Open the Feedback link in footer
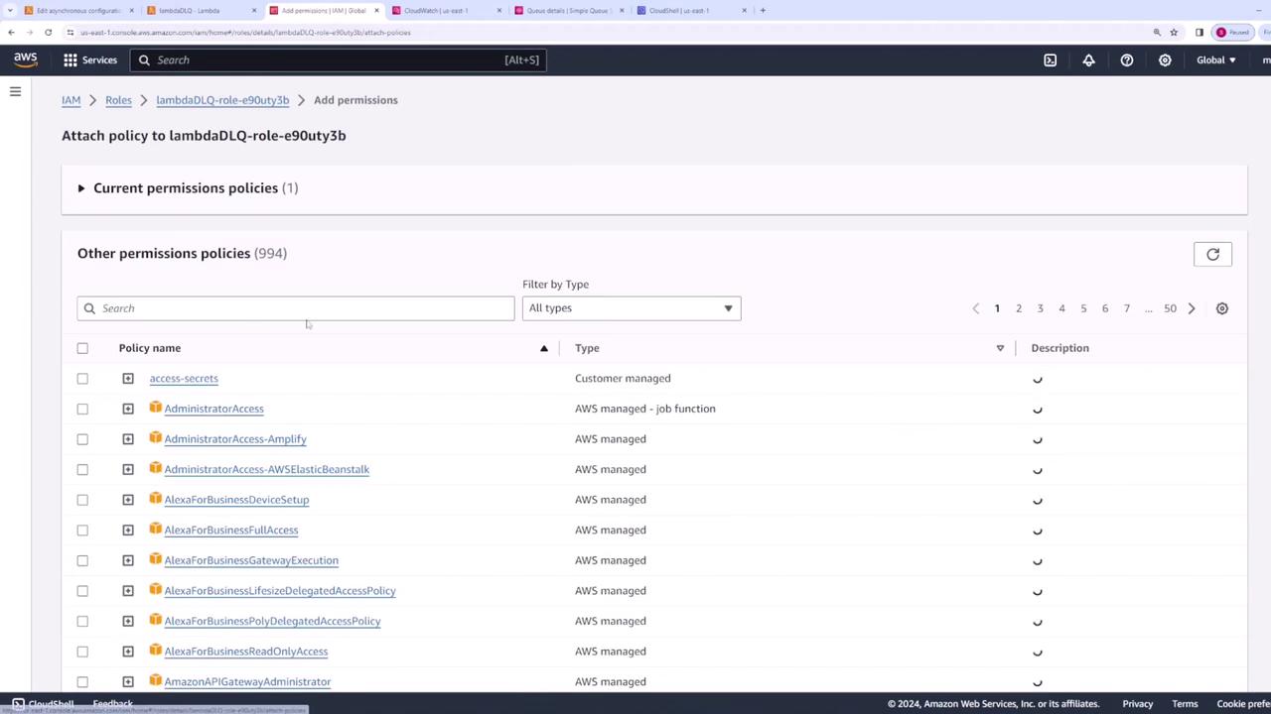 pyautogui.click(x=112, y=704)
